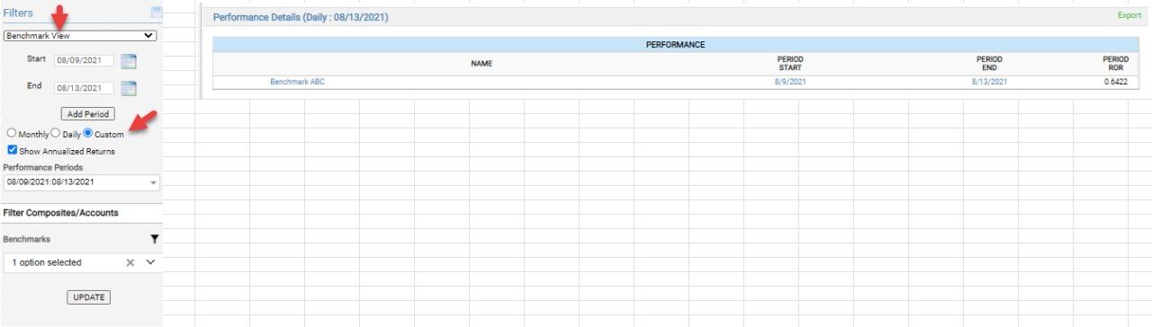Click the PERFORMANCE table banner
The height and width of the screenshot is (327, 1152).
(675, 44)
